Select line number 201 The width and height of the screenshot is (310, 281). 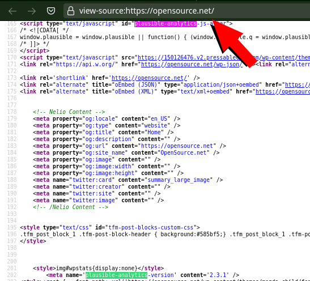(12, 268)
